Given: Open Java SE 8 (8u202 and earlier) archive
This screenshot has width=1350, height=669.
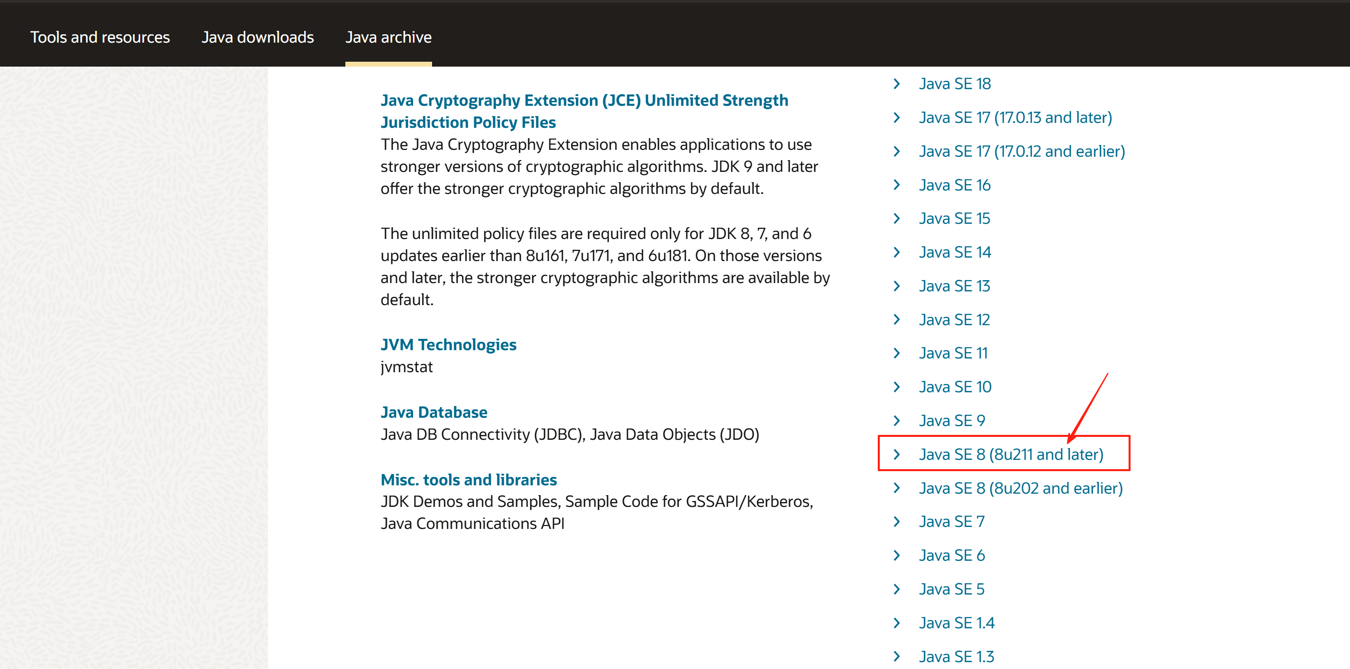Looking at the screenshot, I should point(1020,488).
